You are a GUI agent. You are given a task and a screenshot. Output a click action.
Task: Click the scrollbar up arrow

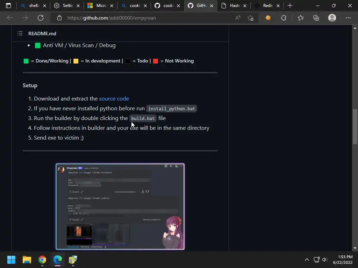[x=355, y=28]
